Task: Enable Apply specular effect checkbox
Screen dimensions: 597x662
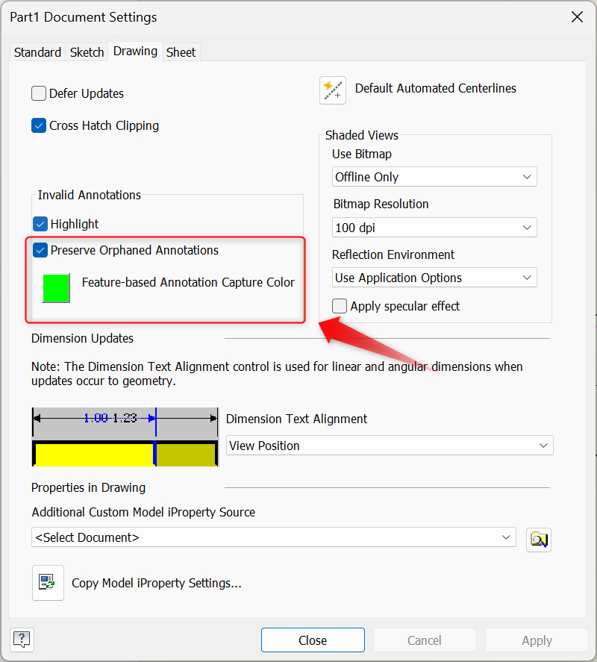Action: coord(340,306)
